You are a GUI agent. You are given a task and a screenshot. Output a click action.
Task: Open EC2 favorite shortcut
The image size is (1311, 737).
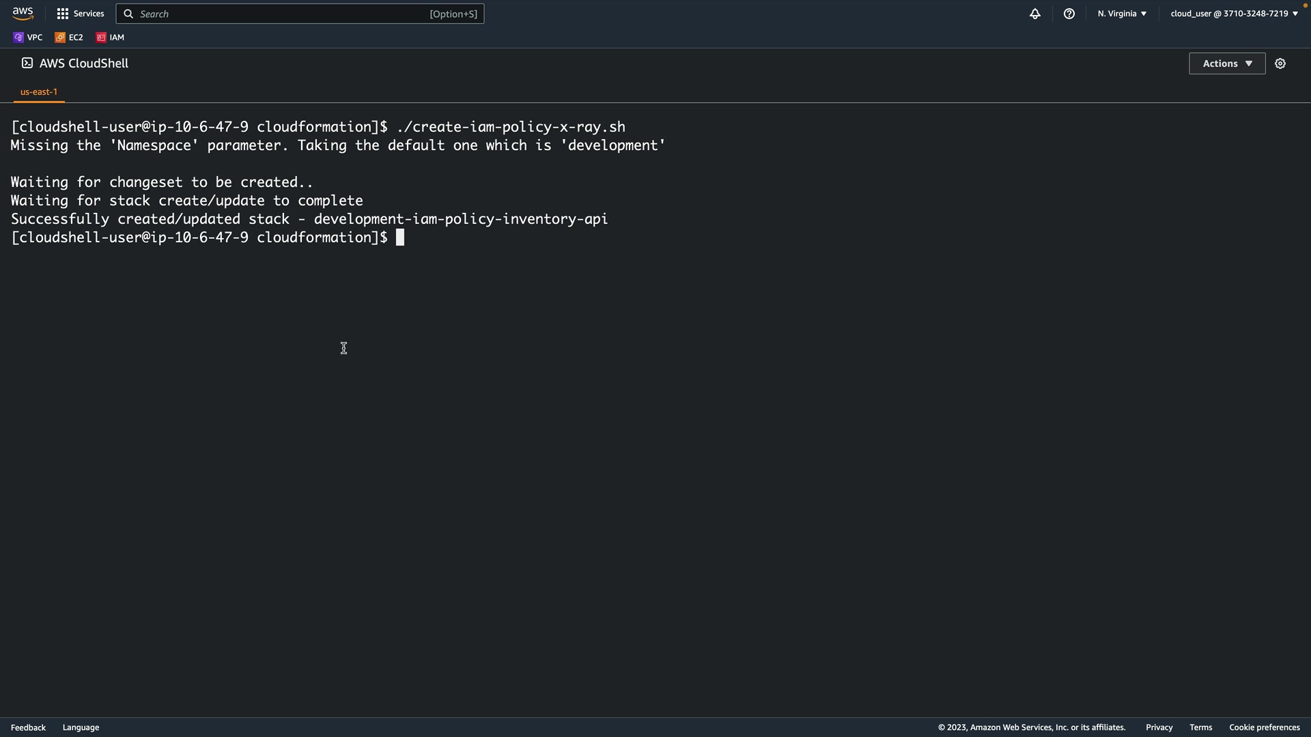[69, 38]
